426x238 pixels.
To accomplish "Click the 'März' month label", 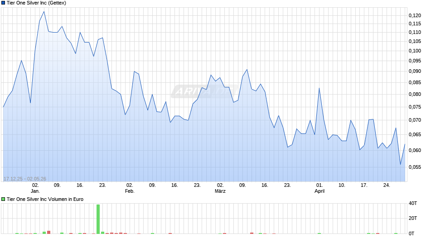I will (x=220, y=191).
